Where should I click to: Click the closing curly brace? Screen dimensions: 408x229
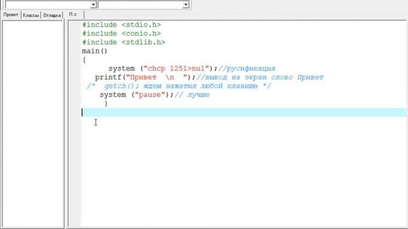[x=106, y=104]
